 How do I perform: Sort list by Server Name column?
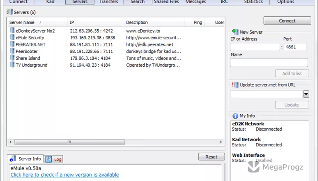click(x=37, y=23)
